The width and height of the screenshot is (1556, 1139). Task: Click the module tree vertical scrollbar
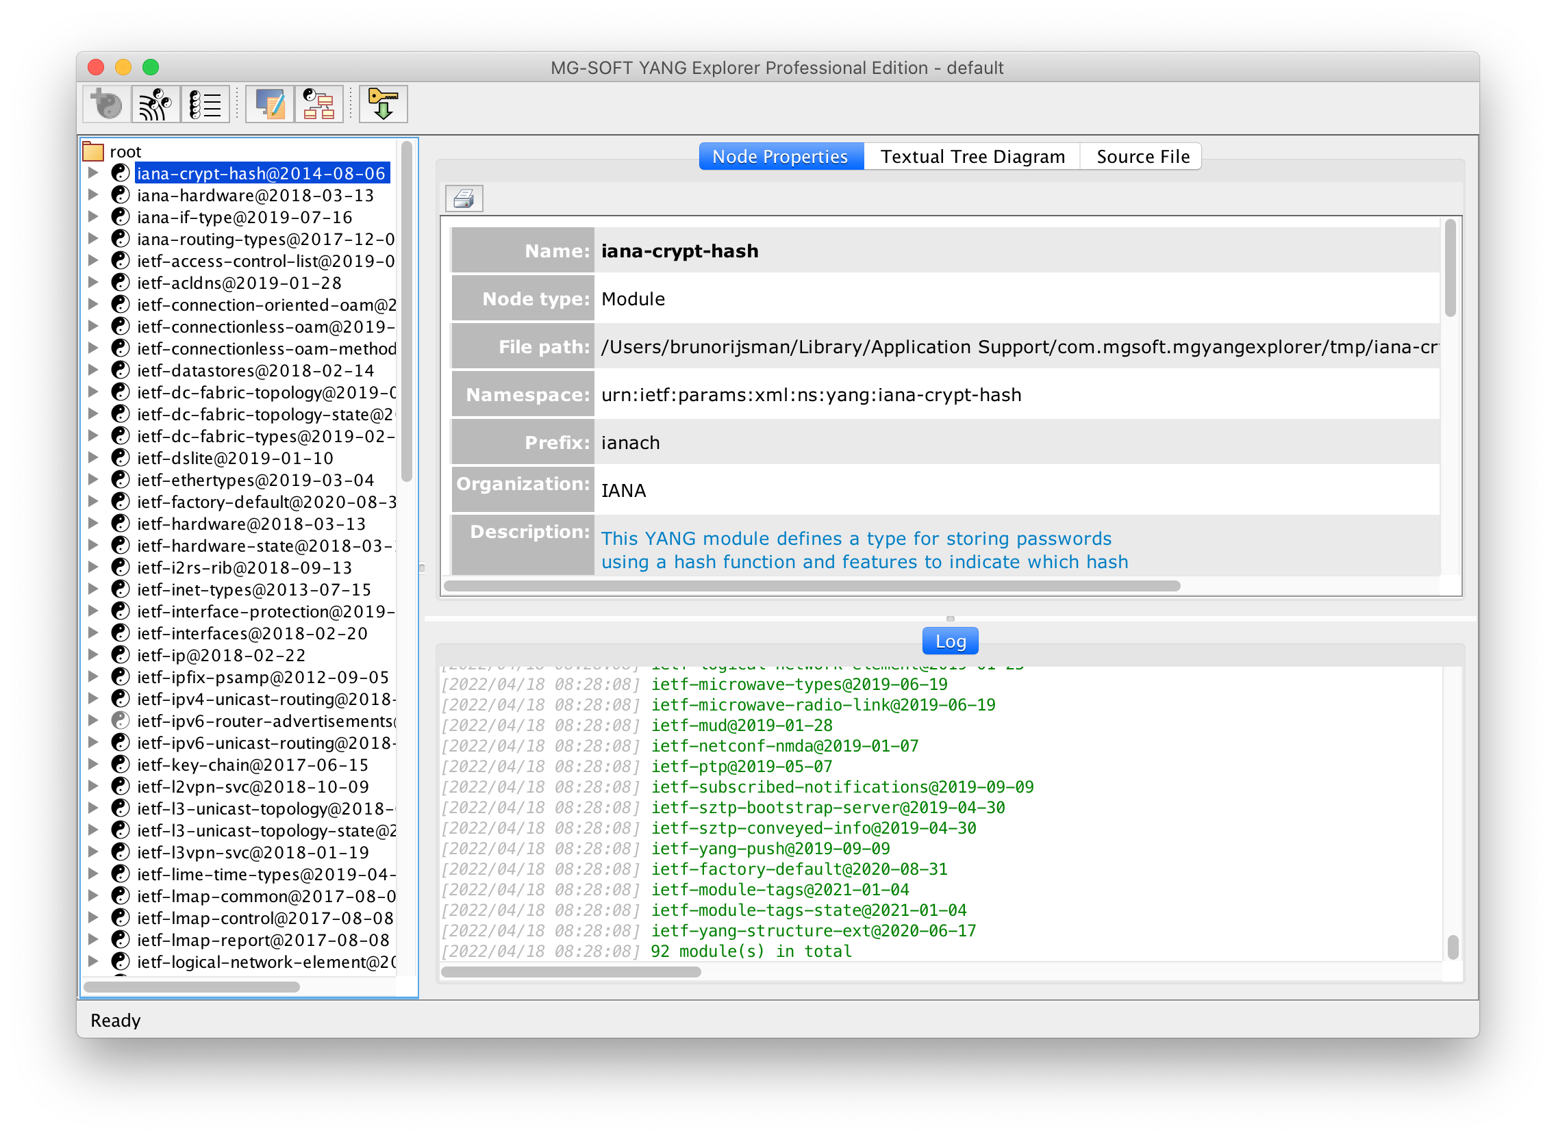tap(406, 310)
